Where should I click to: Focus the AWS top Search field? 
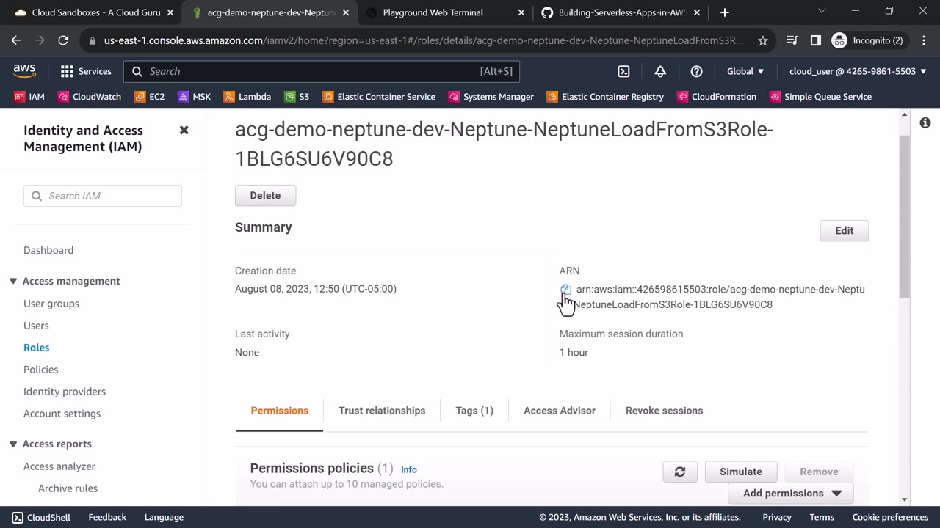(322, 71)
